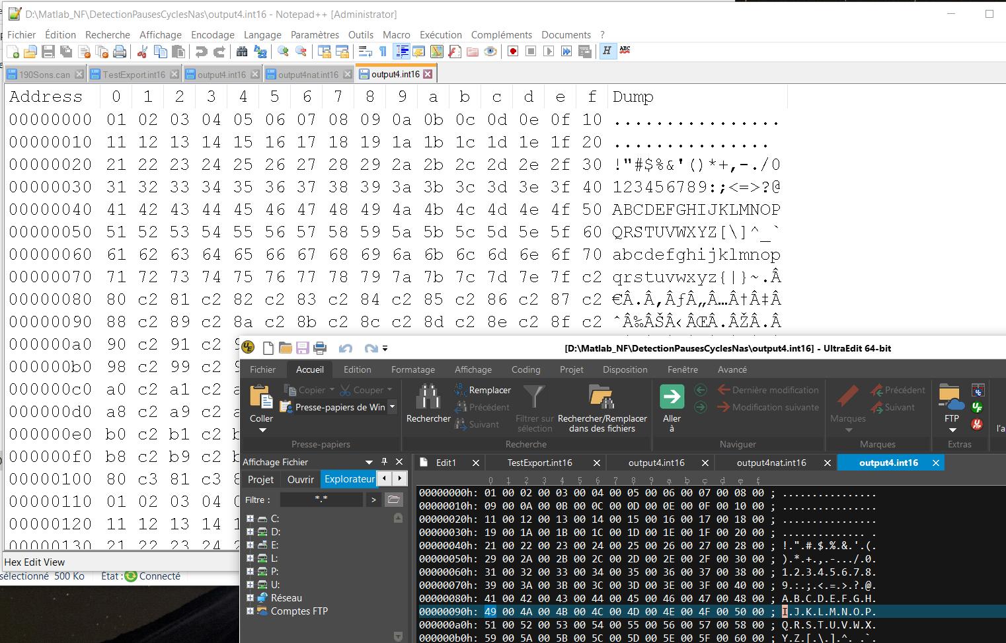Expand the Réseau tree node
The width and height of the screenshot is (1006, 643).
tap(251, 598)
